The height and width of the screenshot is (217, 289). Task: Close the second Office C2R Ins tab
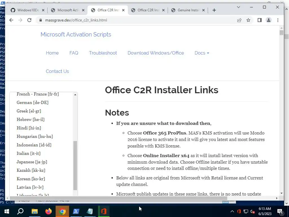(163, 10)
